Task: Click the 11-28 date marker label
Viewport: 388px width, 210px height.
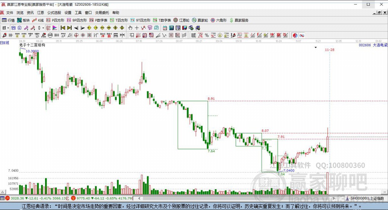Action: [330, 50]
